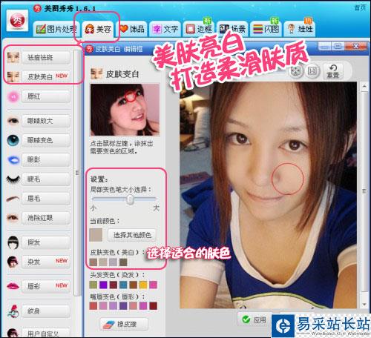Activate the 橡皮擦 eraser tool
The image size is (371, 338).
pyautogui.click(x=124, y=324)
